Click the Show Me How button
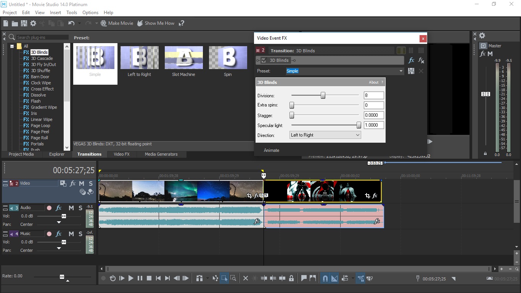The width and height of the screenshot is (521, 293). point(156,23)
